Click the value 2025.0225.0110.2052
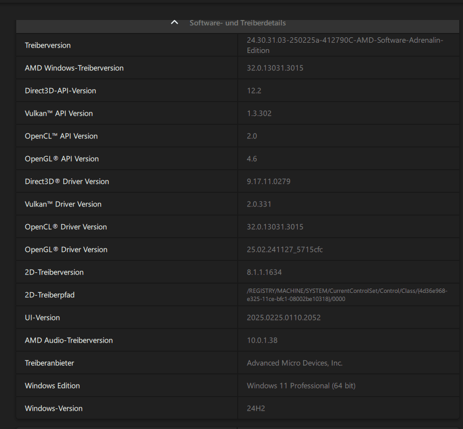463x429 pixels. coord(284,318)
